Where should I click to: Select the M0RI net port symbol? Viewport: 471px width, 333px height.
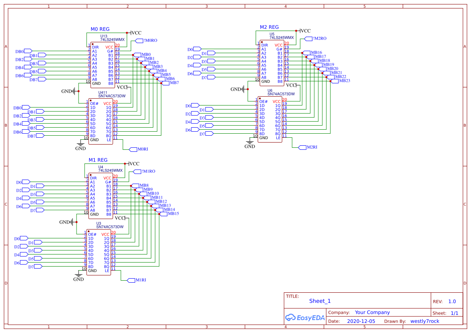point(133,149)
